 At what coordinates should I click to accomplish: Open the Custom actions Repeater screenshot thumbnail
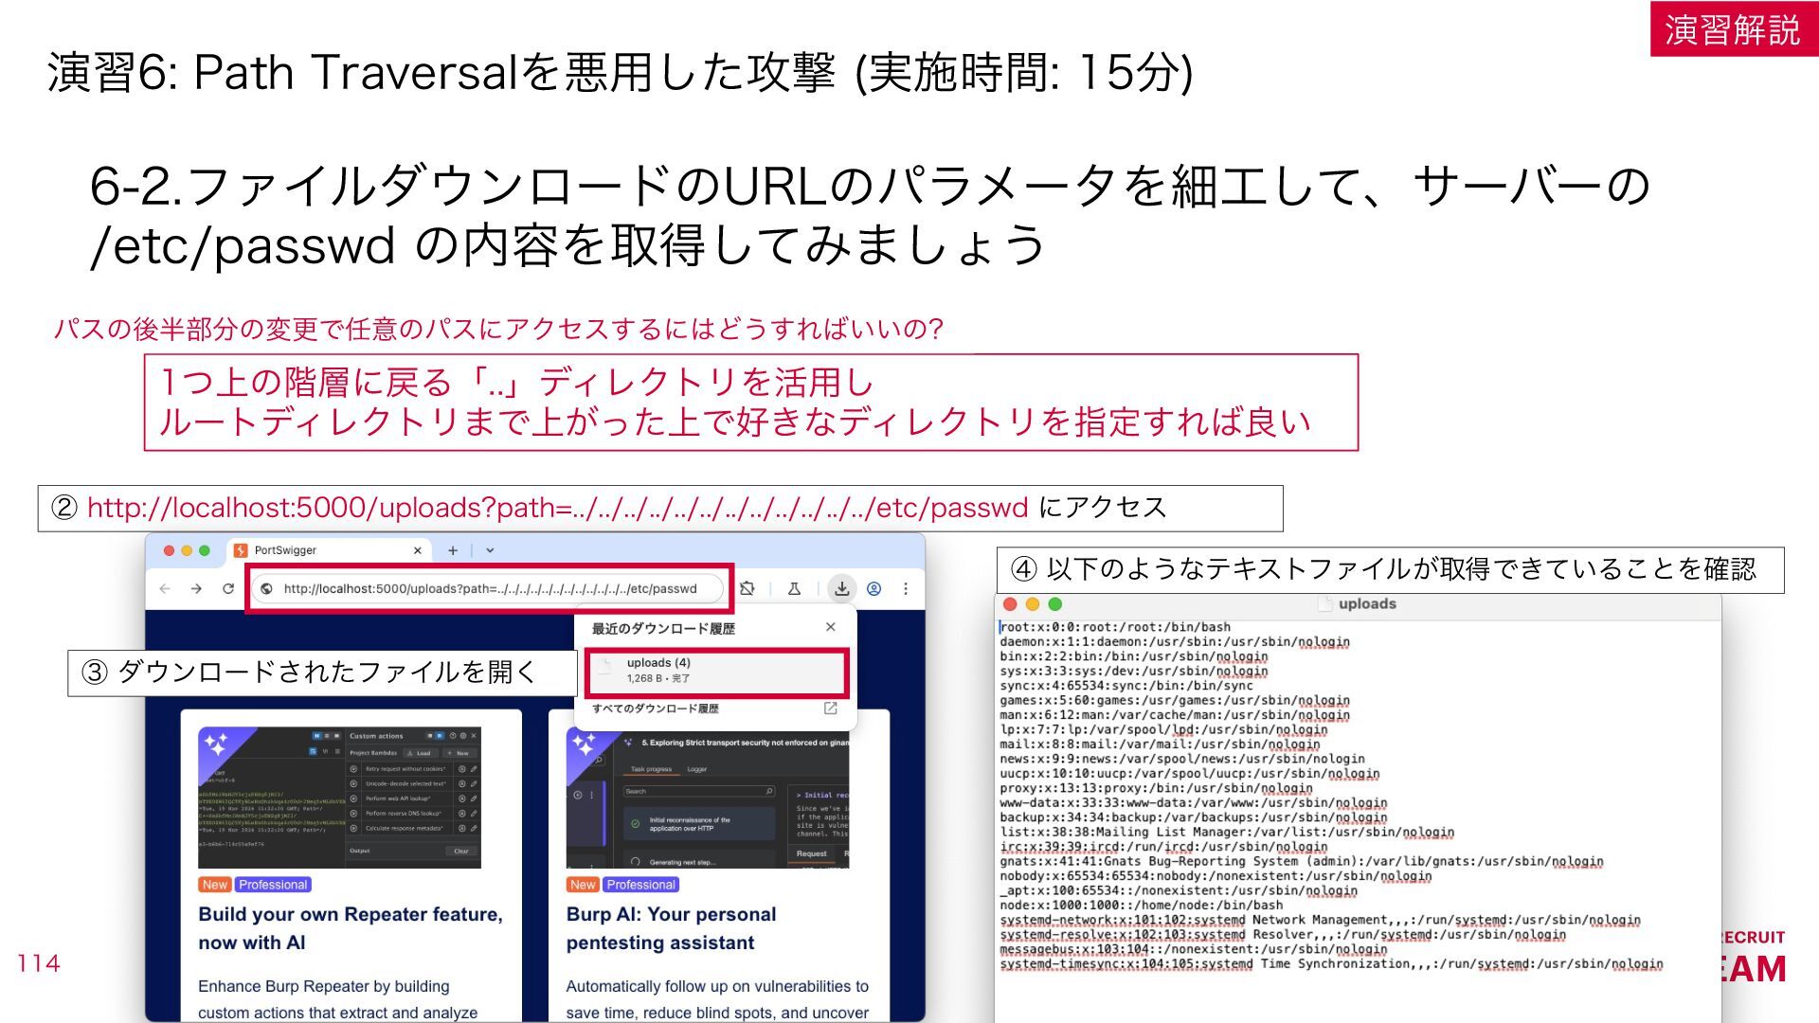point(339,798)
